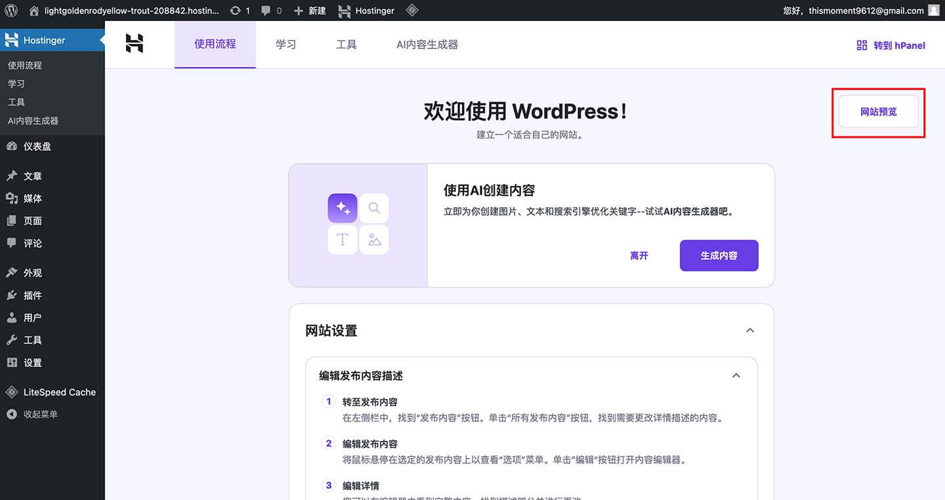Click the 欢迎使用 WordPress! heading
This screenshot has height=500, width=945.
pyautogui.click(x=526, y=111)
